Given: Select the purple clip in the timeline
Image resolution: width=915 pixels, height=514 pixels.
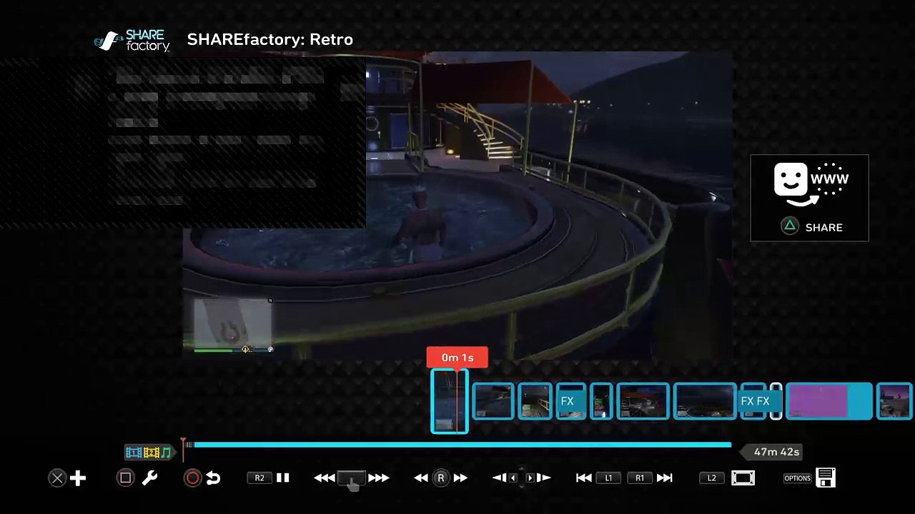Looking at the screenshot, I should 829,401.
